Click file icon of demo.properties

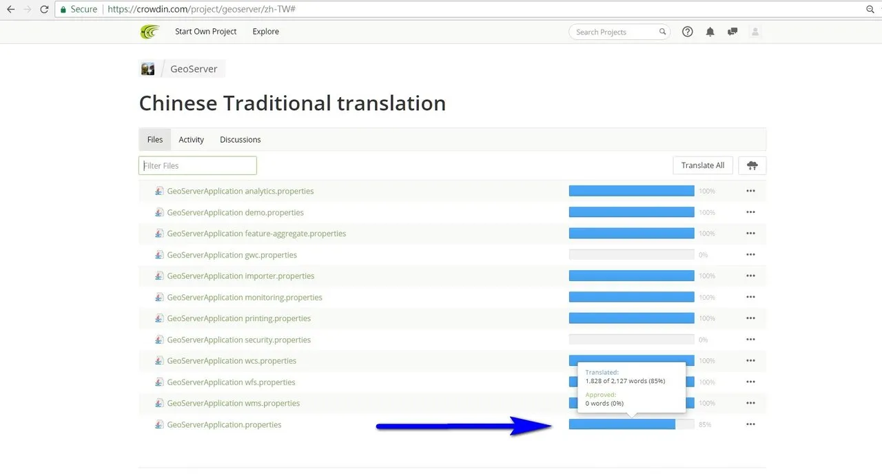coord(159,212)
